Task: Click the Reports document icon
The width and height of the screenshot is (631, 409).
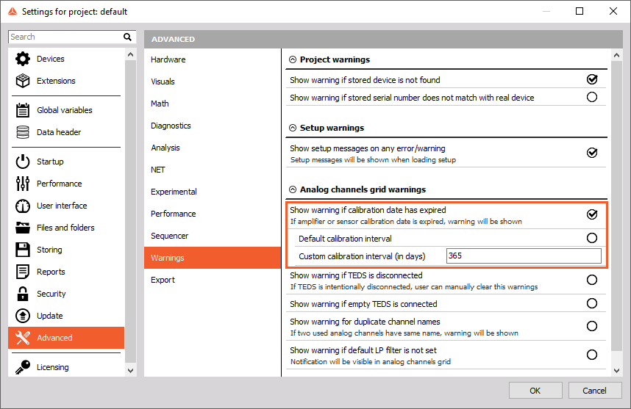Action: tap(23, 272)
